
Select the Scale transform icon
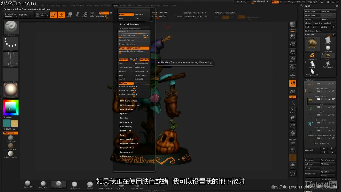coord(77,15)
